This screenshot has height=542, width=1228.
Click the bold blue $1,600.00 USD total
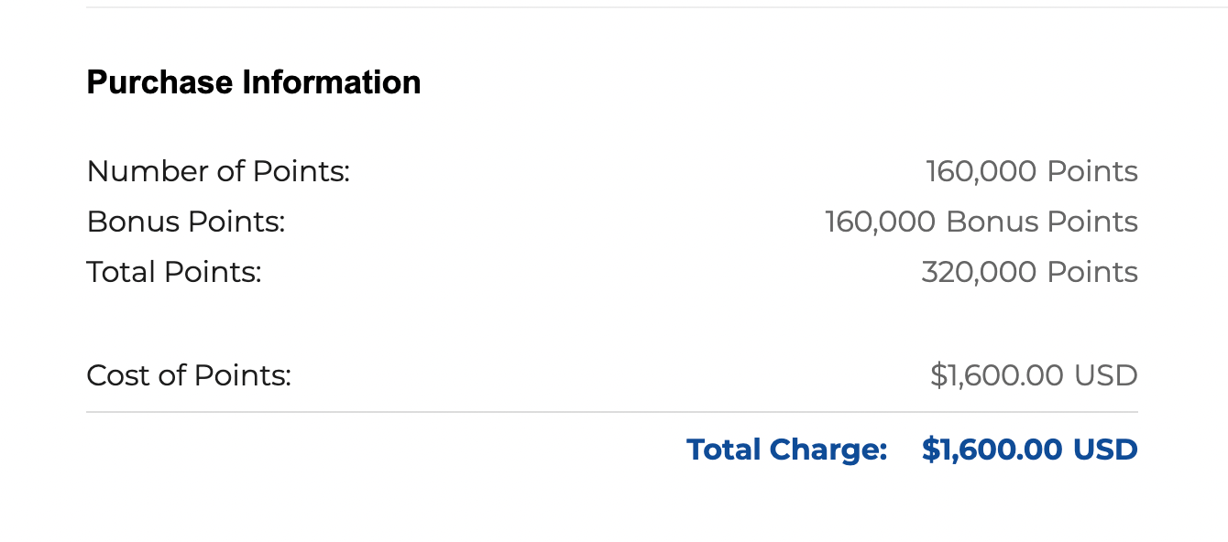pyautogui.click(x=1029, y=450)
